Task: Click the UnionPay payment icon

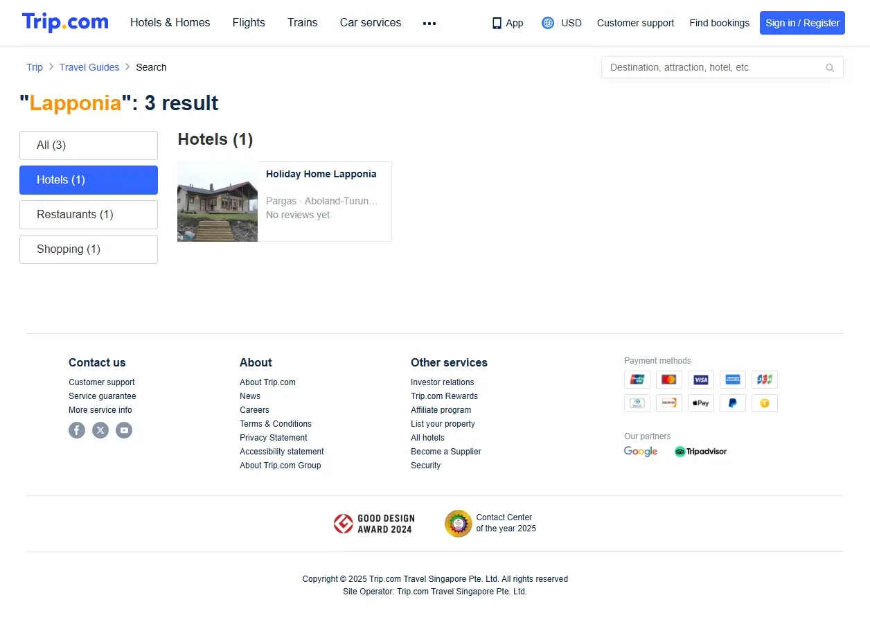Action: 637,380
